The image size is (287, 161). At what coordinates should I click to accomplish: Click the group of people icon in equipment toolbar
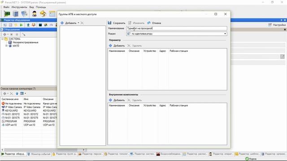pos(34,25)
